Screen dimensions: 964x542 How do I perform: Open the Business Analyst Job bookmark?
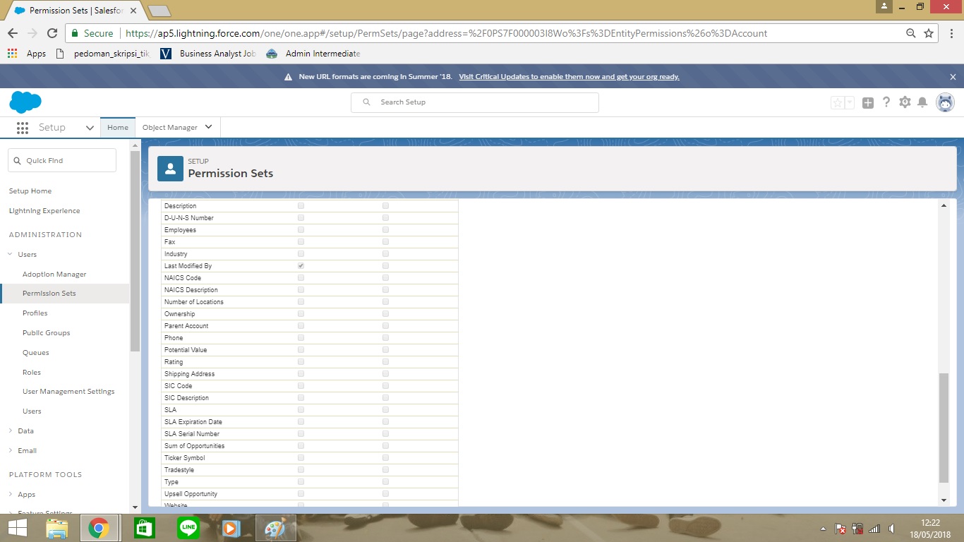[x=208, y=54]
